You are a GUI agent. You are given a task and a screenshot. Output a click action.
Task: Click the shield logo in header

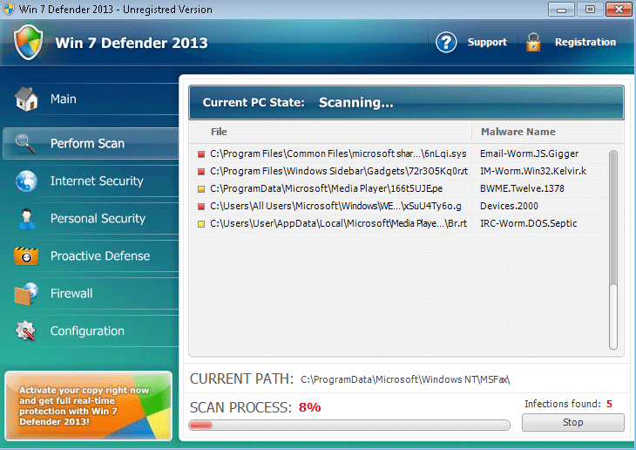click(x=28, y=42)
